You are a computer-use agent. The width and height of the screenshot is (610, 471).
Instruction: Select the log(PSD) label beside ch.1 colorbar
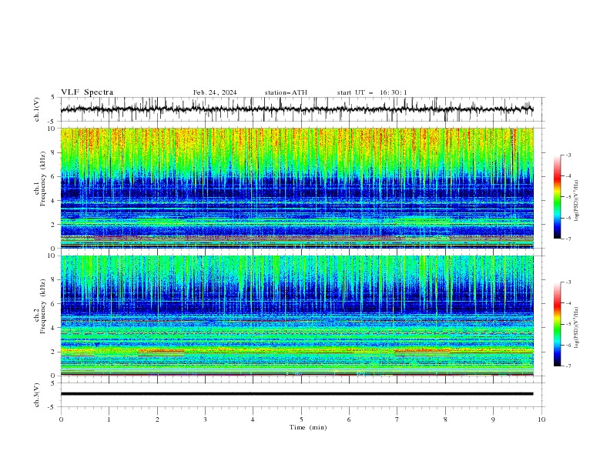(x=577, y=201)
